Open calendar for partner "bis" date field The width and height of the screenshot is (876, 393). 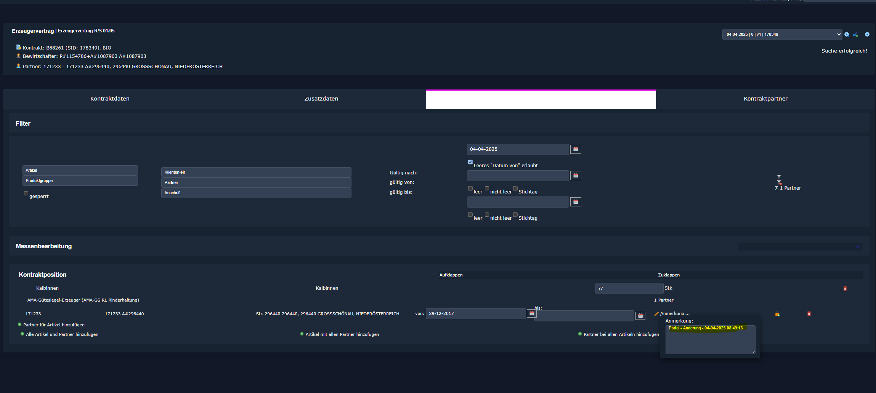click(640, 316)
